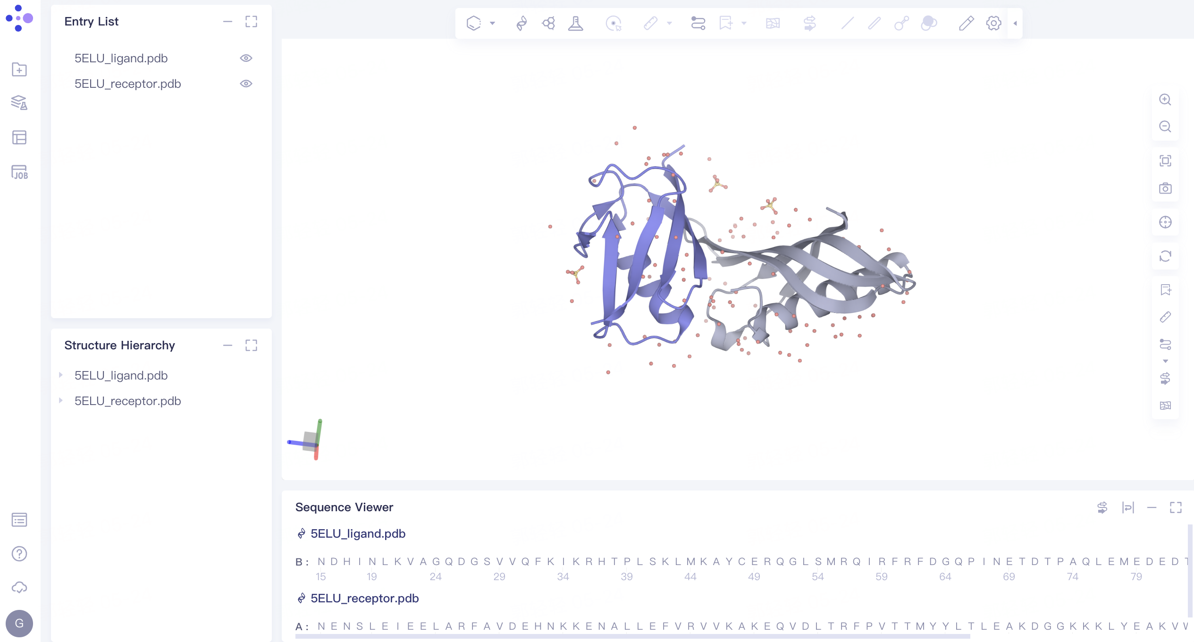The width and height of the screenshot is (1194, 642).
Task: Expand 5ELU_ligand.pdb in Structure Hierarchy
Action: click(61, 375)
